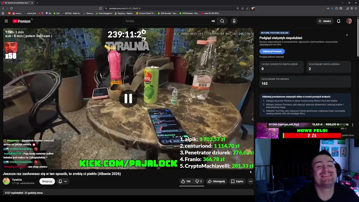359x202 pixels.
Task: Open the music note media control icon
Action: tap(348, 8)
